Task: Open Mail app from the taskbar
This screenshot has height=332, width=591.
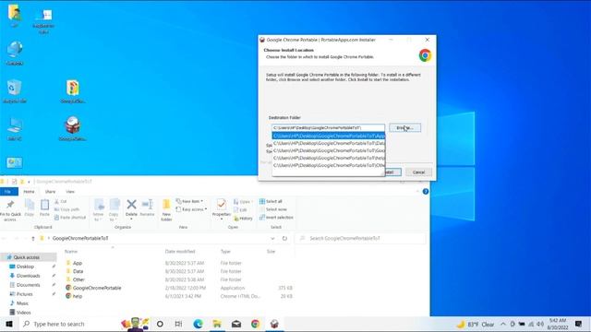Action: [236, 324]
